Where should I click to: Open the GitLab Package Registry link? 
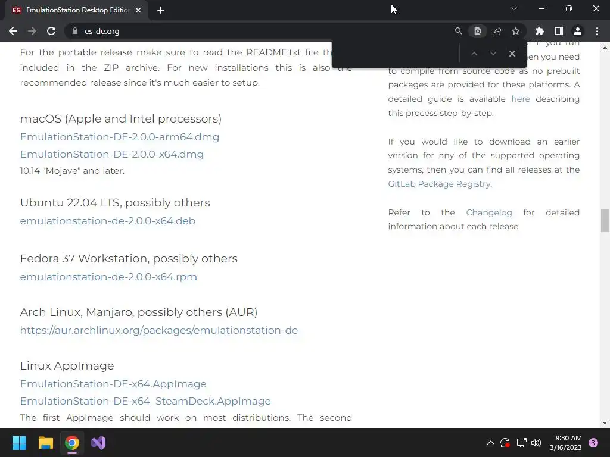pyautogui.click(x=439, y=184)
